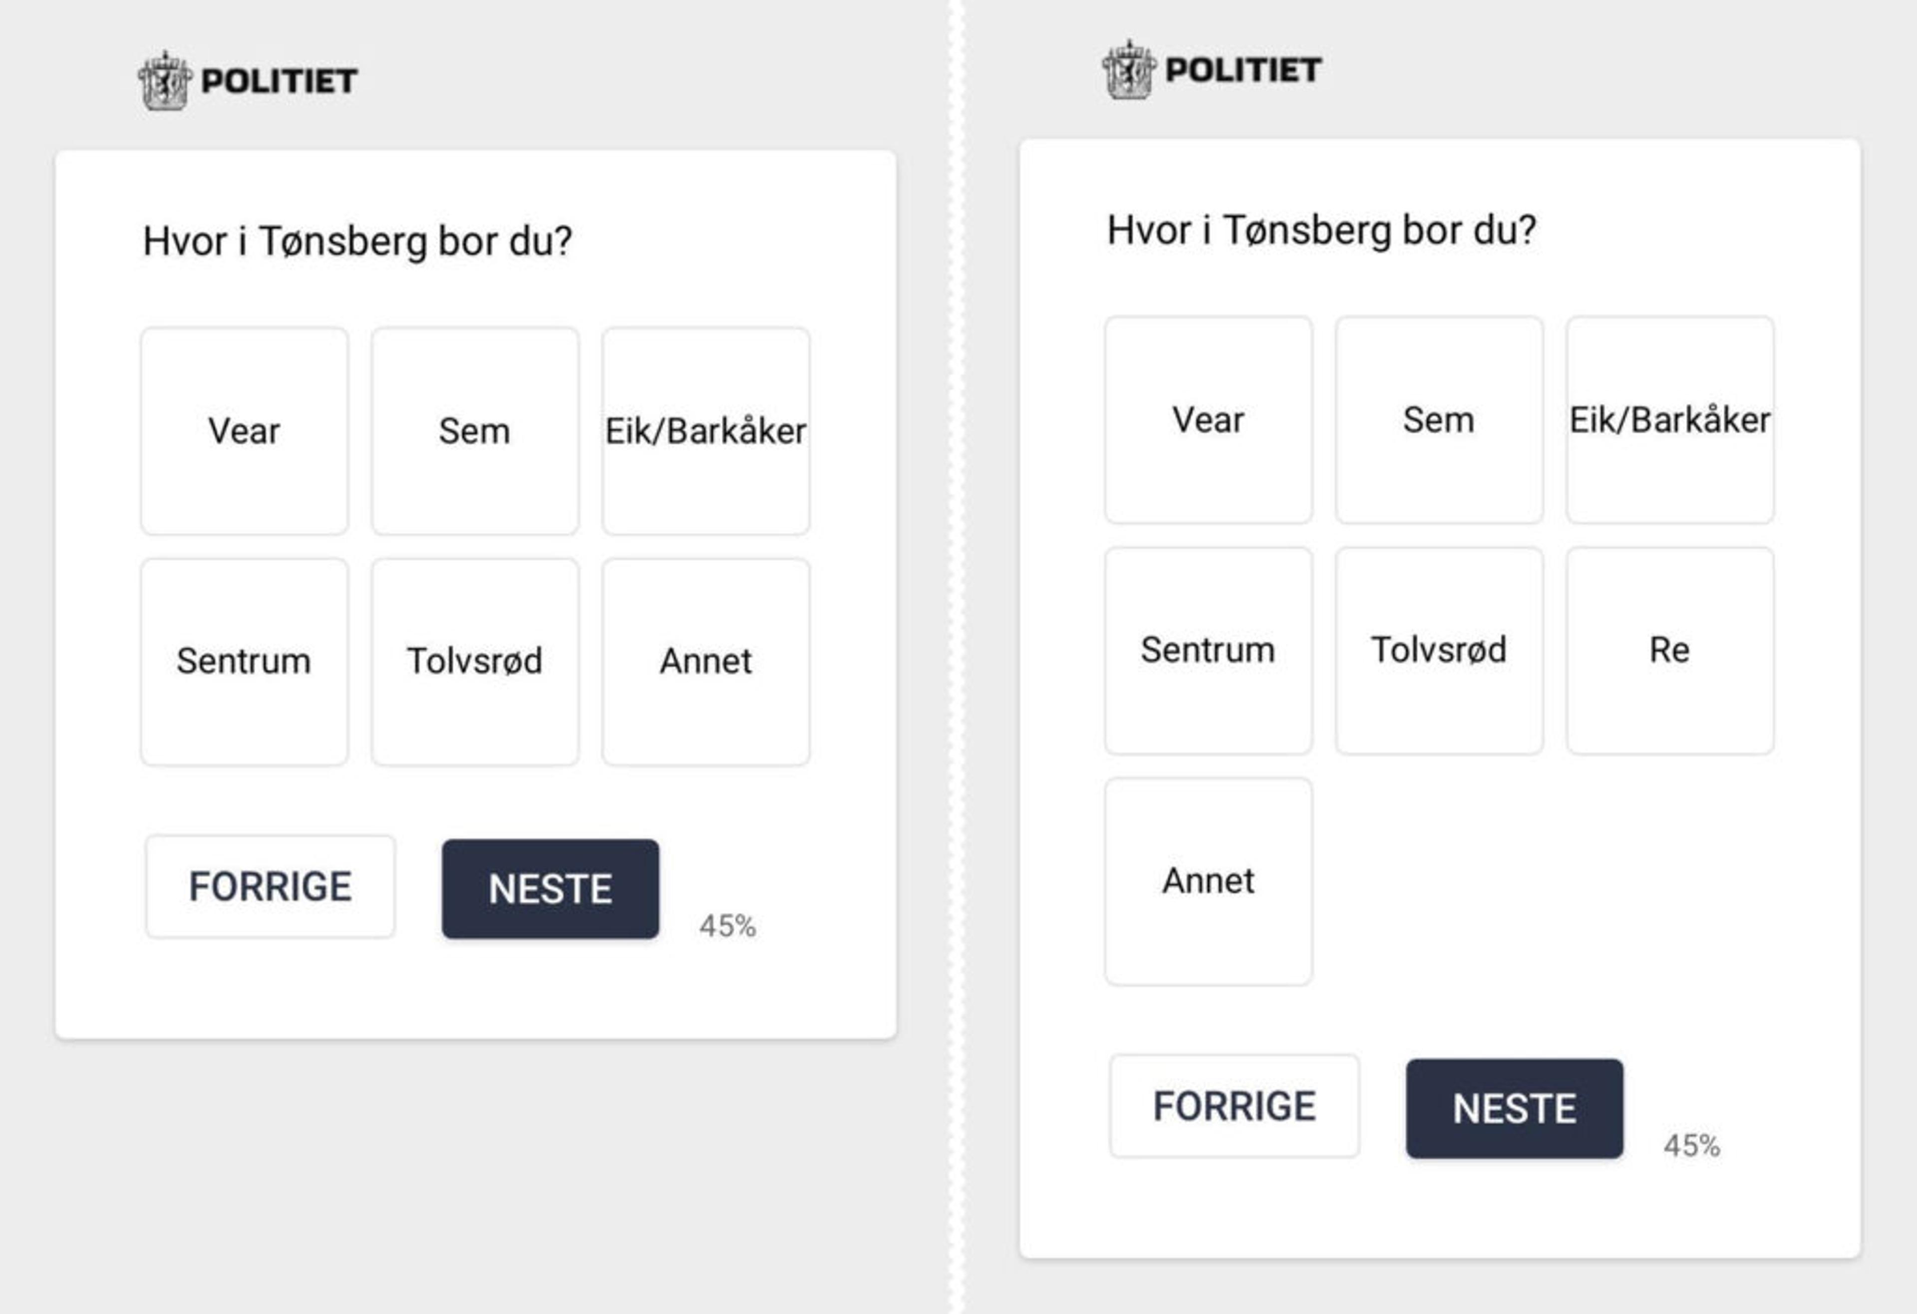Click the 45% progress indicator in right form
The height and width of the screenshot is (1314, 1917).
click(x=1691, y=1145)
